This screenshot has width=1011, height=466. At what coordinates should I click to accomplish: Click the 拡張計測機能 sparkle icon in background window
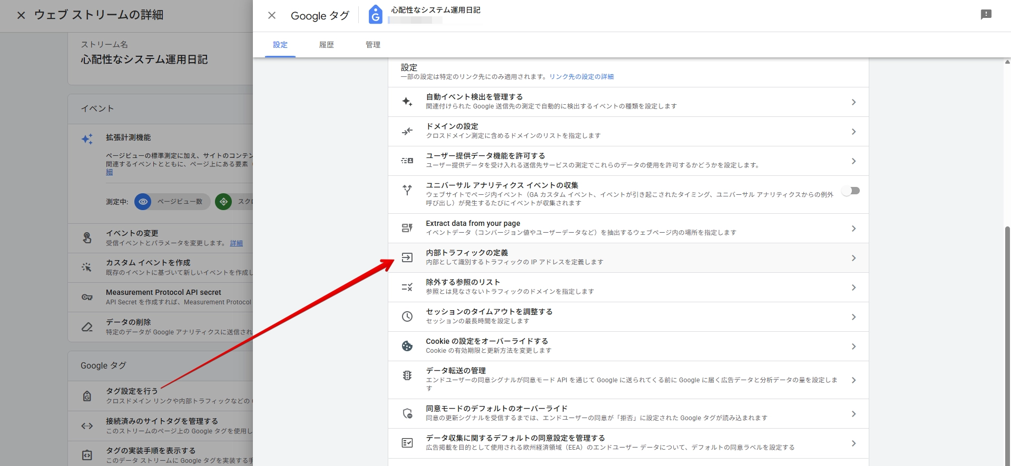[87, 139]
